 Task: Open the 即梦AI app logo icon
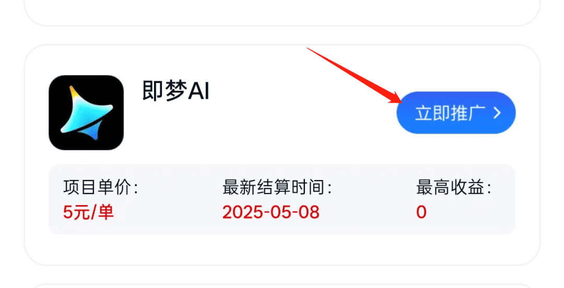pyautogui.click(x=86, y=113)
